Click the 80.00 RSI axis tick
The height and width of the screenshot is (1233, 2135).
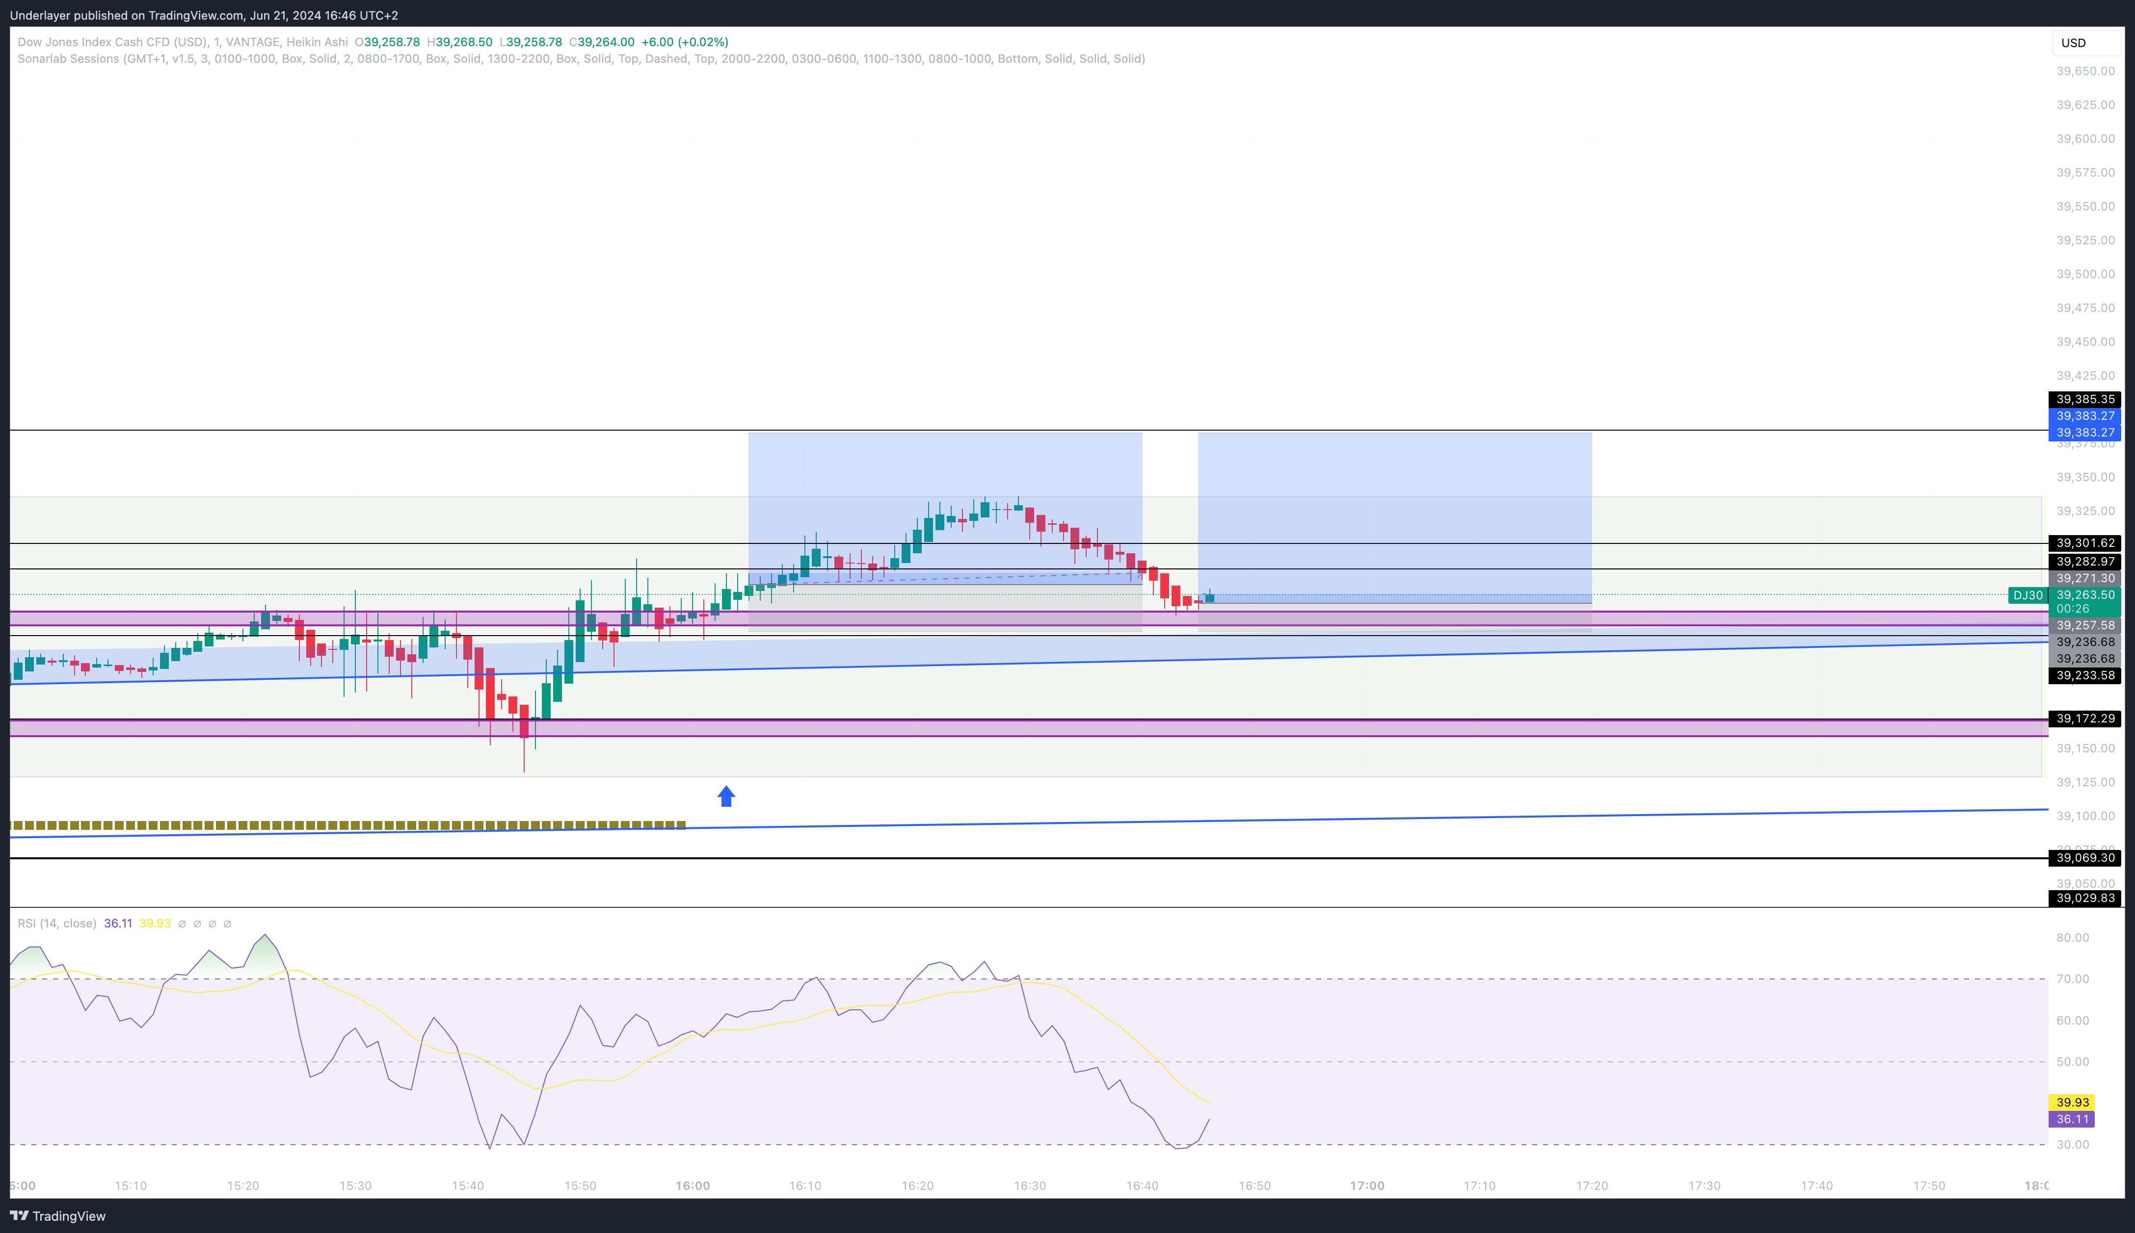[2072, 937]
